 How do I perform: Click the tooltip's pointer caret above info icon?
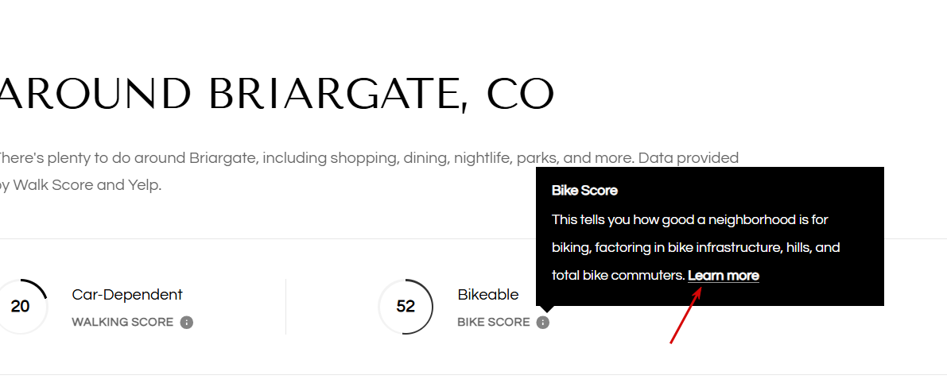point(543,310)
